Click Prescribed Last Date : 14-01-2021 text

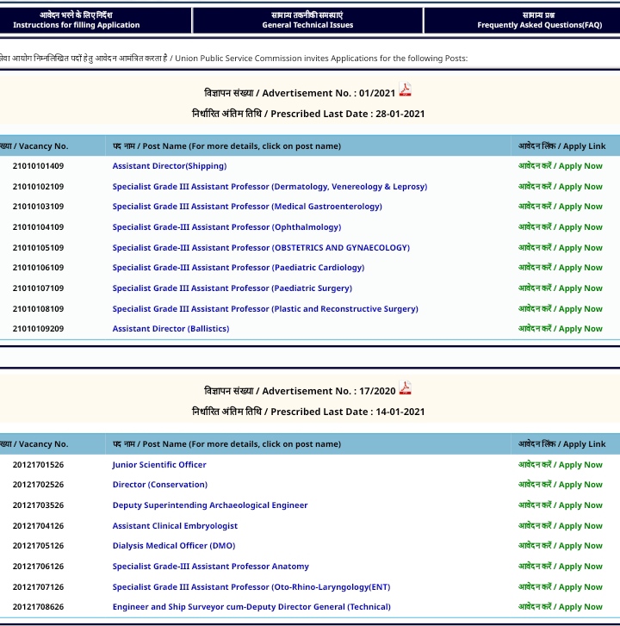coord(348,412)
